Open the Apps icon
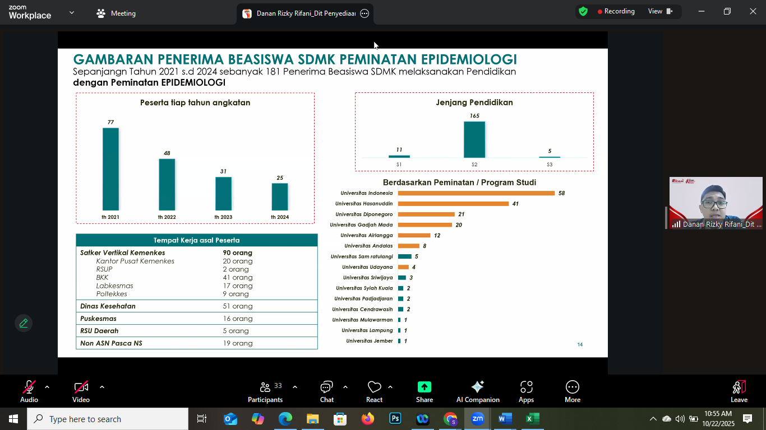Viewport: 766px width, 430px height. [526, 387]
